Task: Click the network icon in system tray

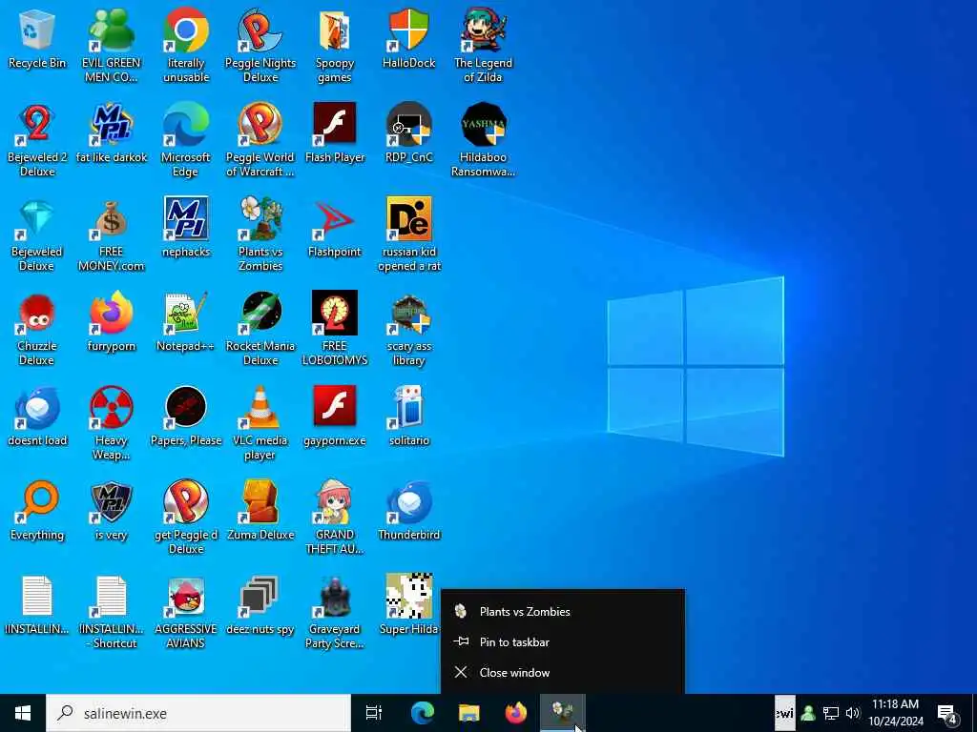Action: pos(831,713)
